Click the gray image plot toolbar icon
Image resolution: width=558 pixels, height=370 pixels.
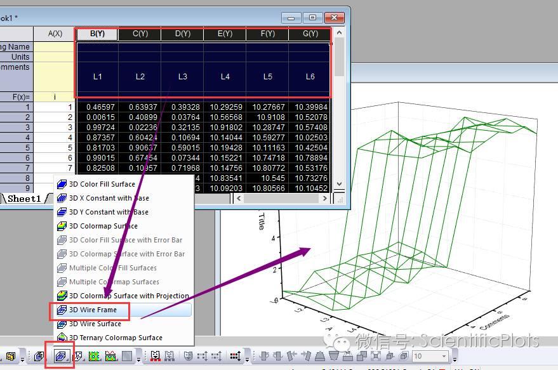127,356
